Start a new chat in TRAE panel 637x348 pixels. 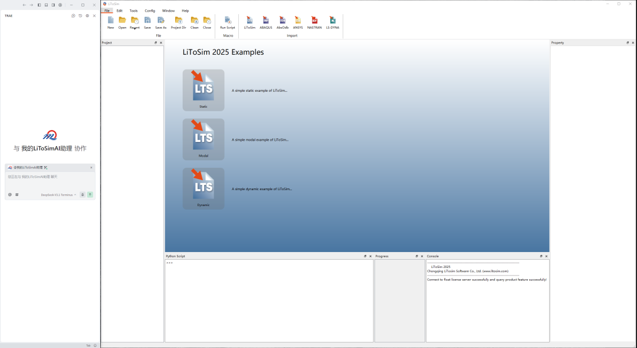[x=74, y=16]
